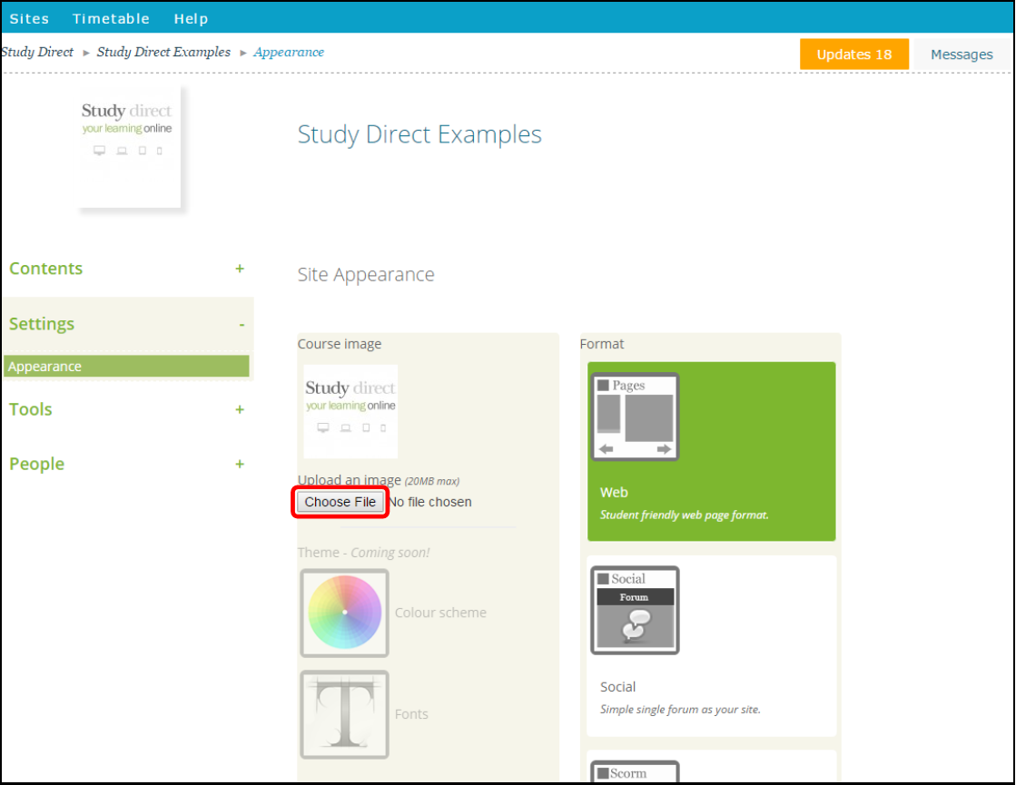The image size is (1016, 785).
Task: Open Study Direct Examples breadcrumb
Action: (x=163, y=52)
